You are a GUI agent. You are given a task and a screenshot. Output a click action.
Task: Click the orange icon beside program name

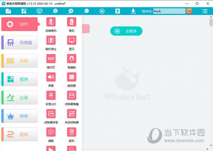[189, 11]
